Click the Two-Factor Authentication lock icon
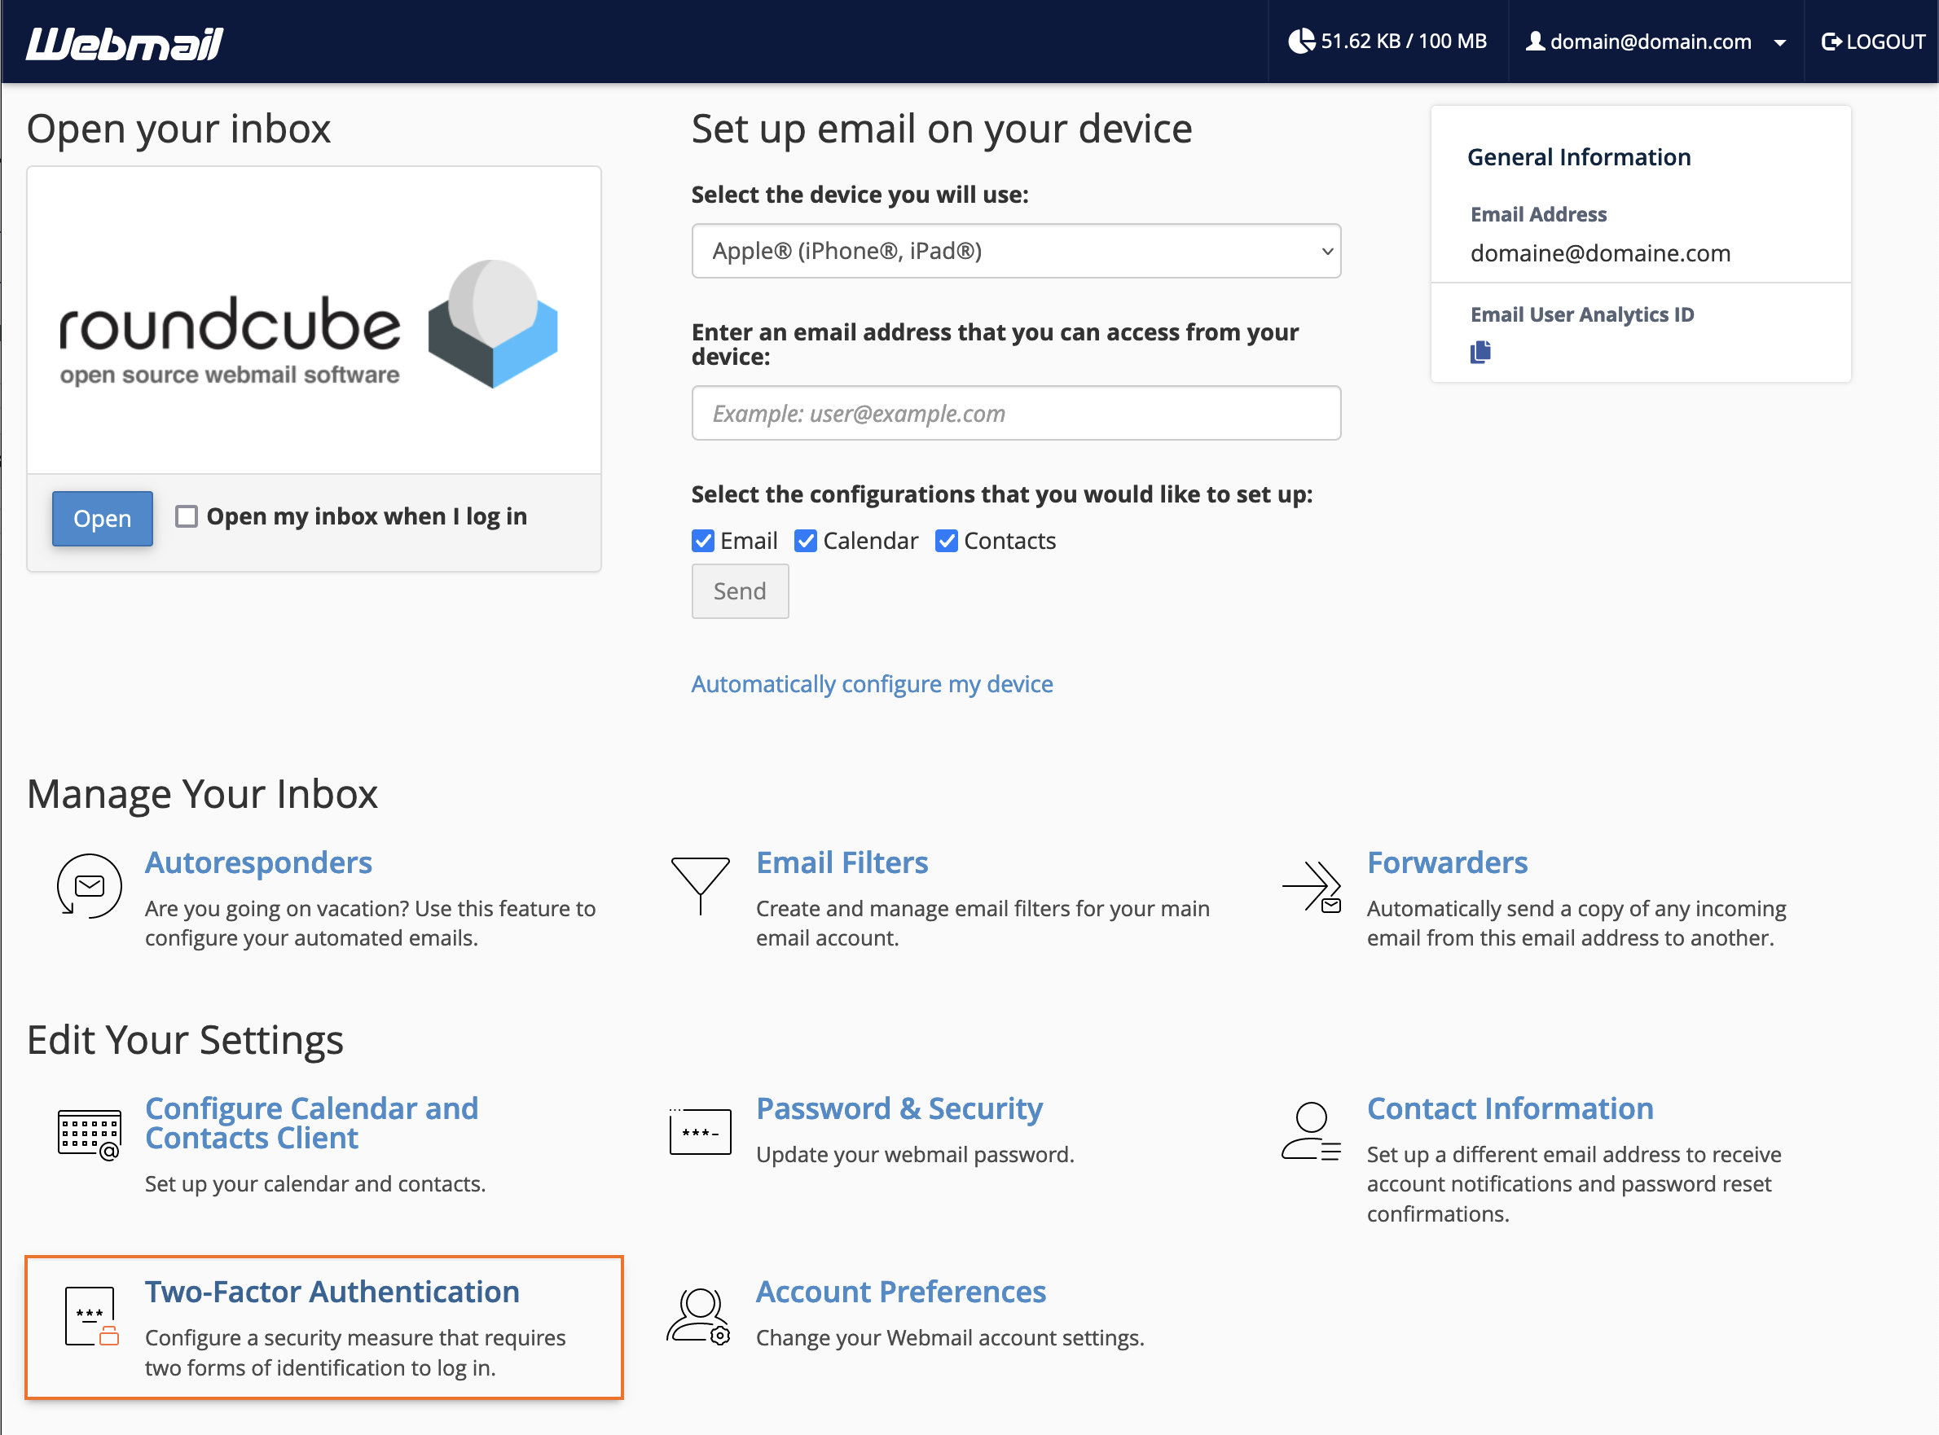This screenshot has width=1939, height=1435. tap(91, 1317)
